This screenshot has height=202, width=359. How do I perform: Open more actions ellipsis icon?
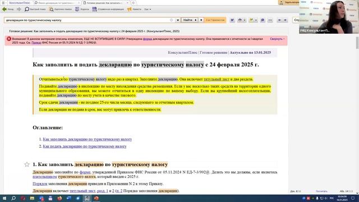(x=270, y=20)
